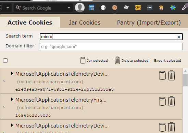The image size is (188, 133).
Task: Open the Search Google suggestions dropdown
Action: click(x=69, y=8)
